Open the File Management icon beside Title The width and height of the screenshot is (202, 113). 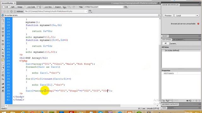click(x=126, y=7)
